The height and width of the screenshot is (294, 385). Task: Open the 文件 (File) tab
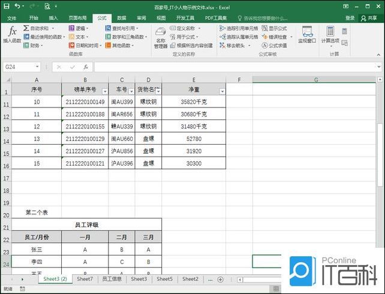[x=12, y=18]
